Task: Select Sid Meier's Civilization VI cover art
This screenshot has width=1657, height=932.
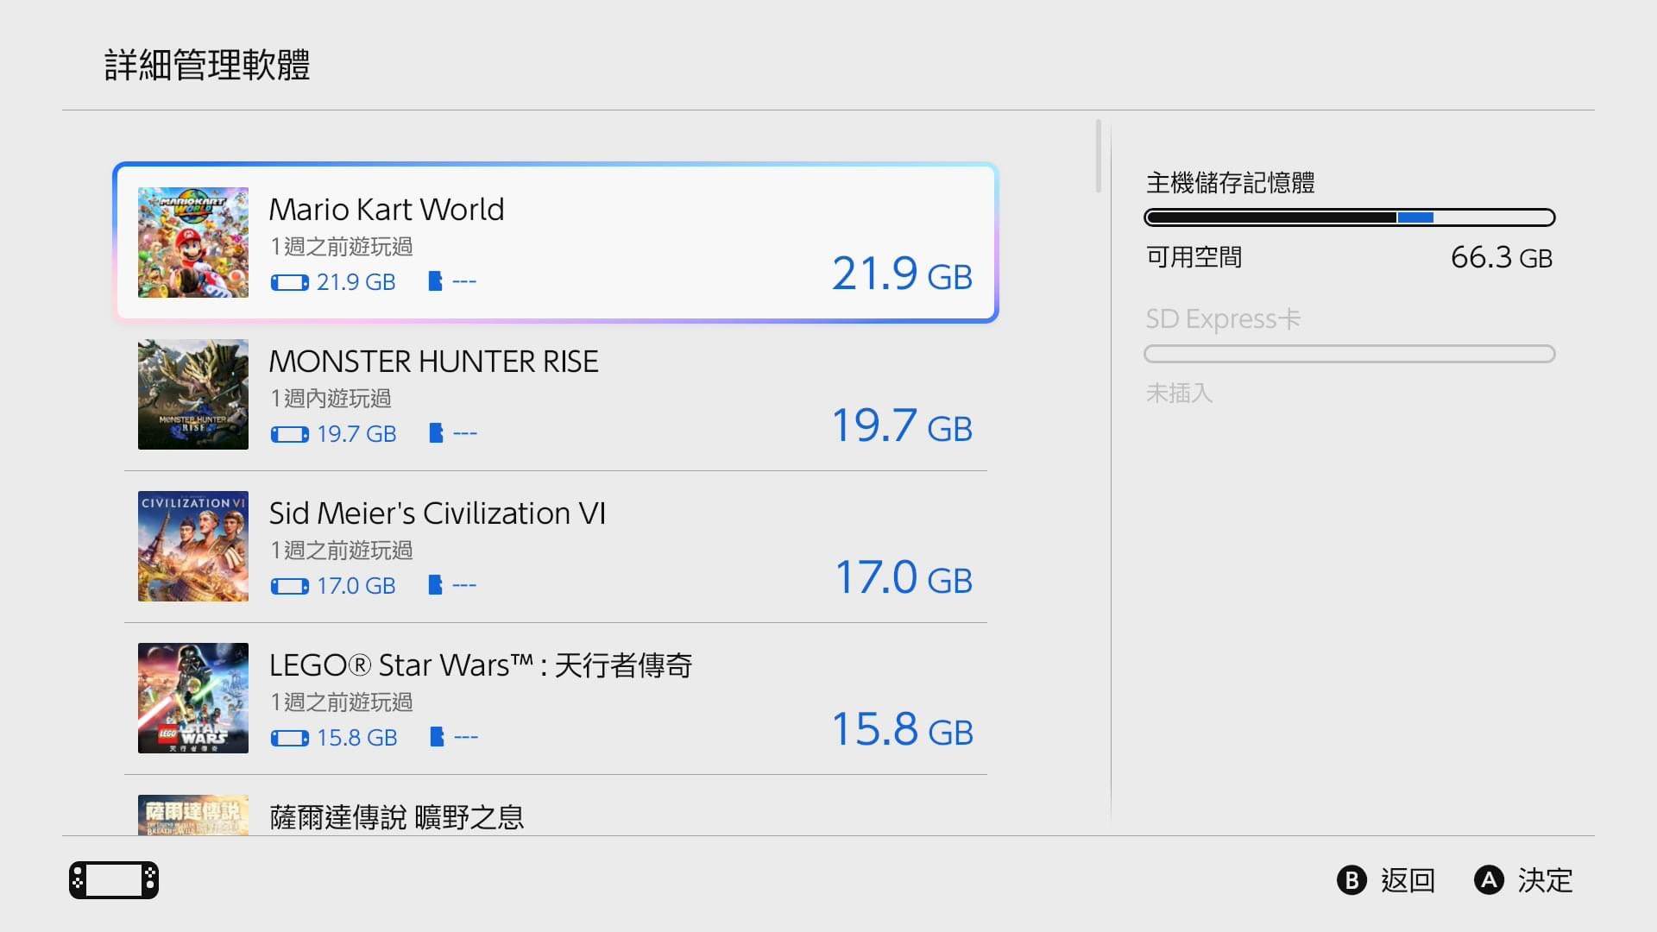Action: click(193, 546)
